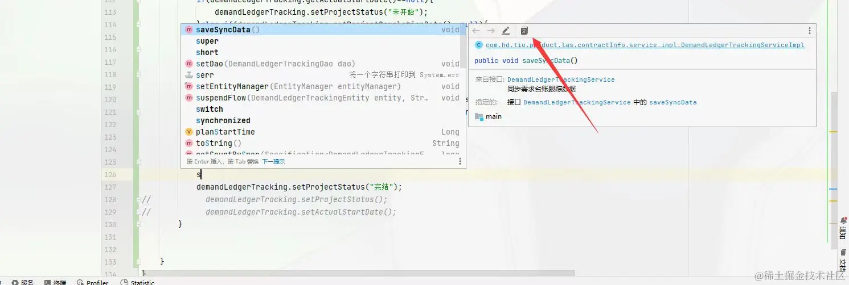
Task: Choose 'super' keyword in completion list
Action: pos(323,41)
